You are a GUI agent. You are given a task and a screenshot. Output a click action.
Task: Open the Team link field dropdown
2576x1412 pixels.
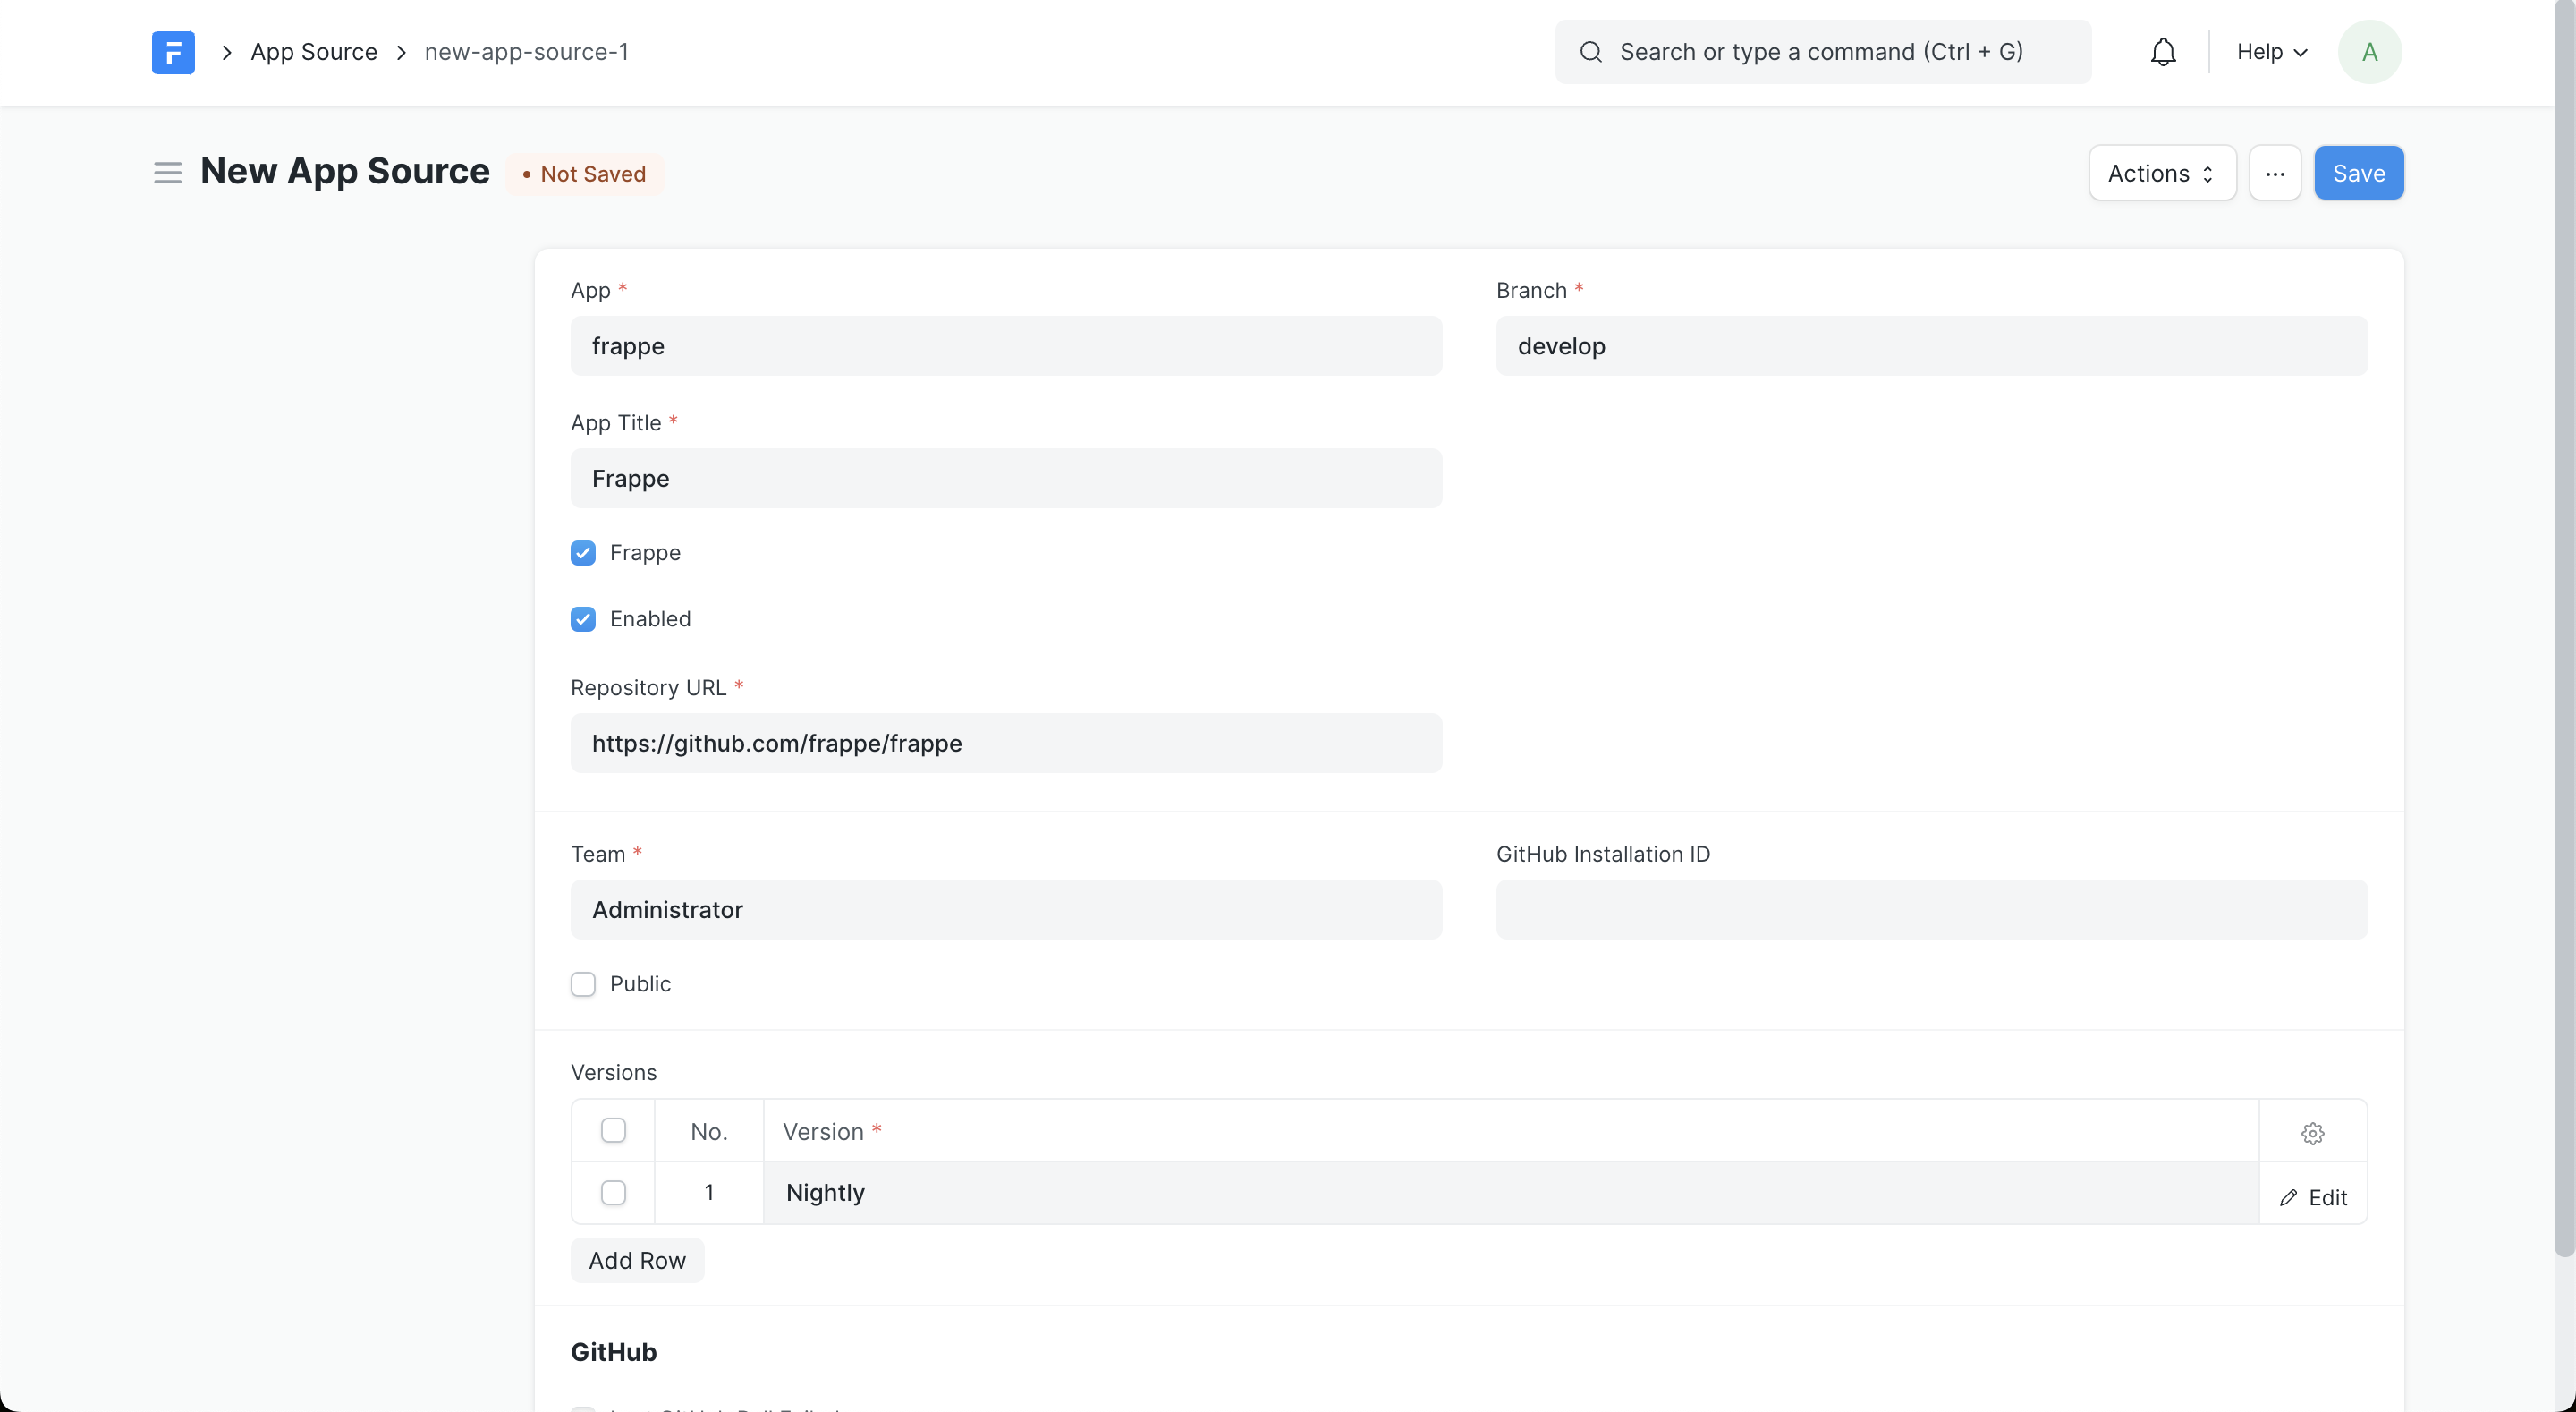[x=1005, y=910]
